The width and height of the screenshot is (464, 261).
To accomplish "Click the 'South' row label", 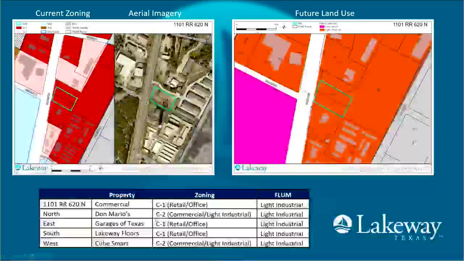I will click(x=51, y=233).
